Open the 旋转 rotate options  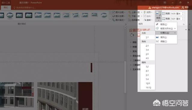pos(148,20)
